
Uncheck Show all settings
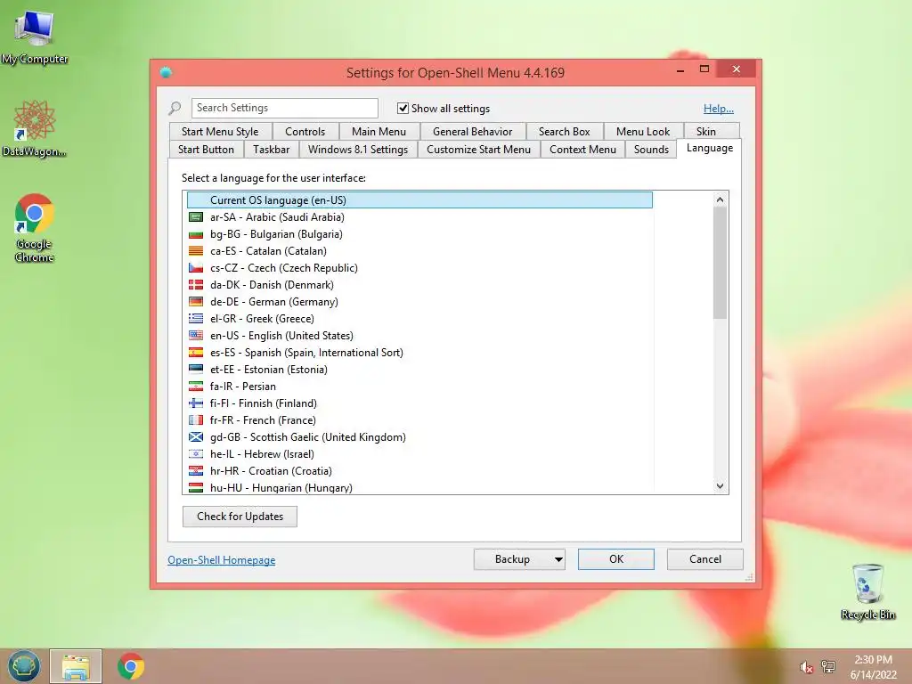(x=403, y=108)
